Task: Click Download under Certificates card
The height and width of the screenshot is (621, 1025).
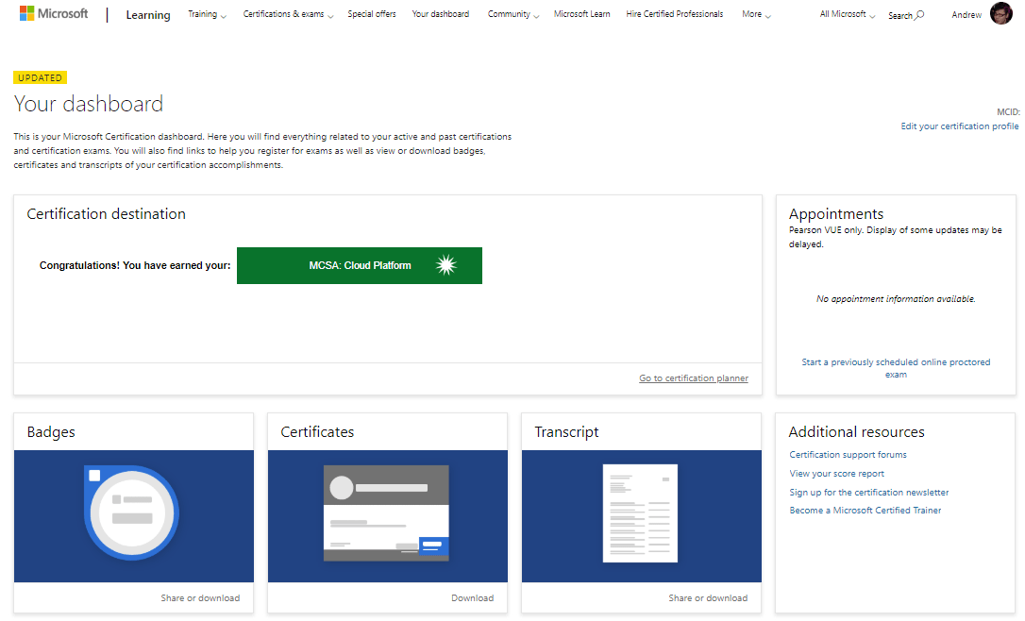Action: point(472,597)
